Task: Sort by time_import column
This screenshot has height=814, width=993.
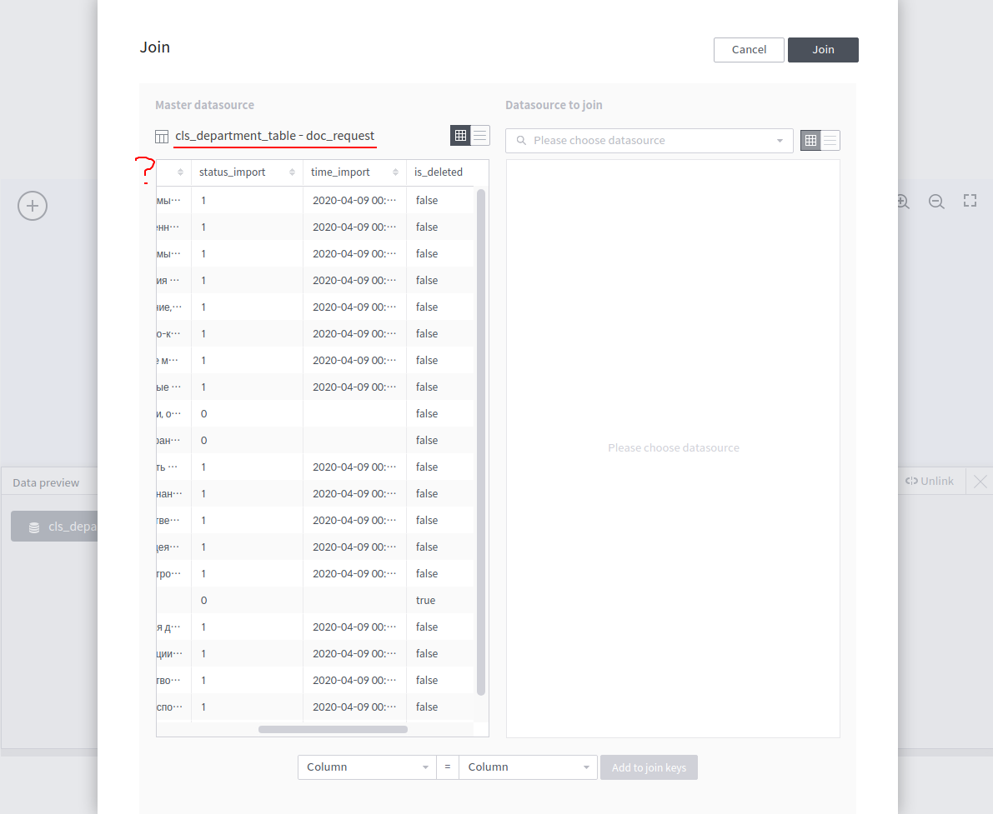Action: point(395,172)
